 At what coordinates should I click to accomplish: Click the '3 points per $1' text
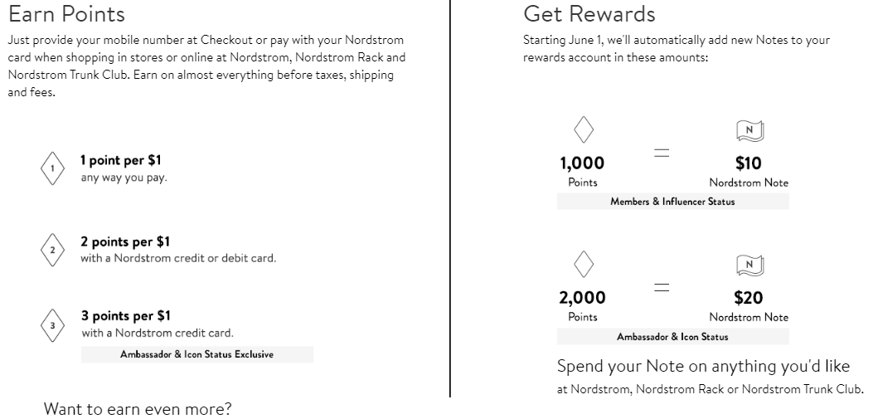(x=125, y=316)
